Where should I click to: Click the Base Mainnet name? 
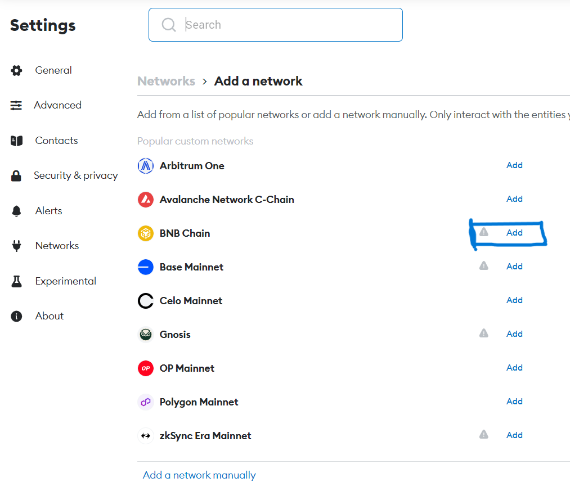click(191, 267)
